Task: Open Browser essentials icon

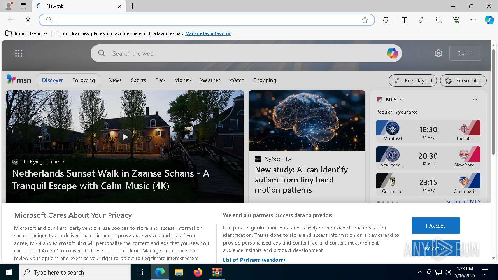Action: [x=456, y=20]
